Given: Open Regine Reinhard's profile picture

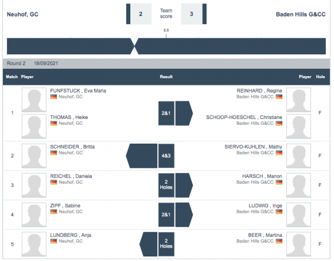Looking at the screenshot, I should (x=298, y=100).
